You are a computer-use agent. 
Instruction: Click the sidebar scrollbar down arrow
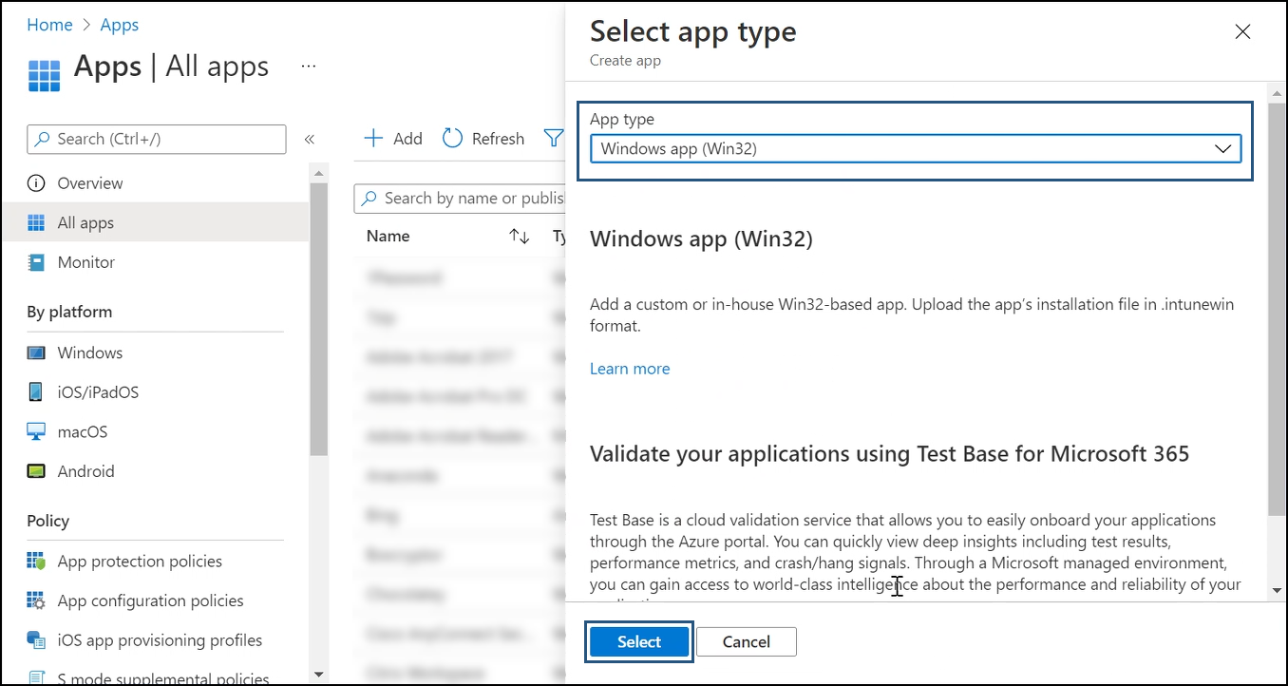[x=319, y=674]
